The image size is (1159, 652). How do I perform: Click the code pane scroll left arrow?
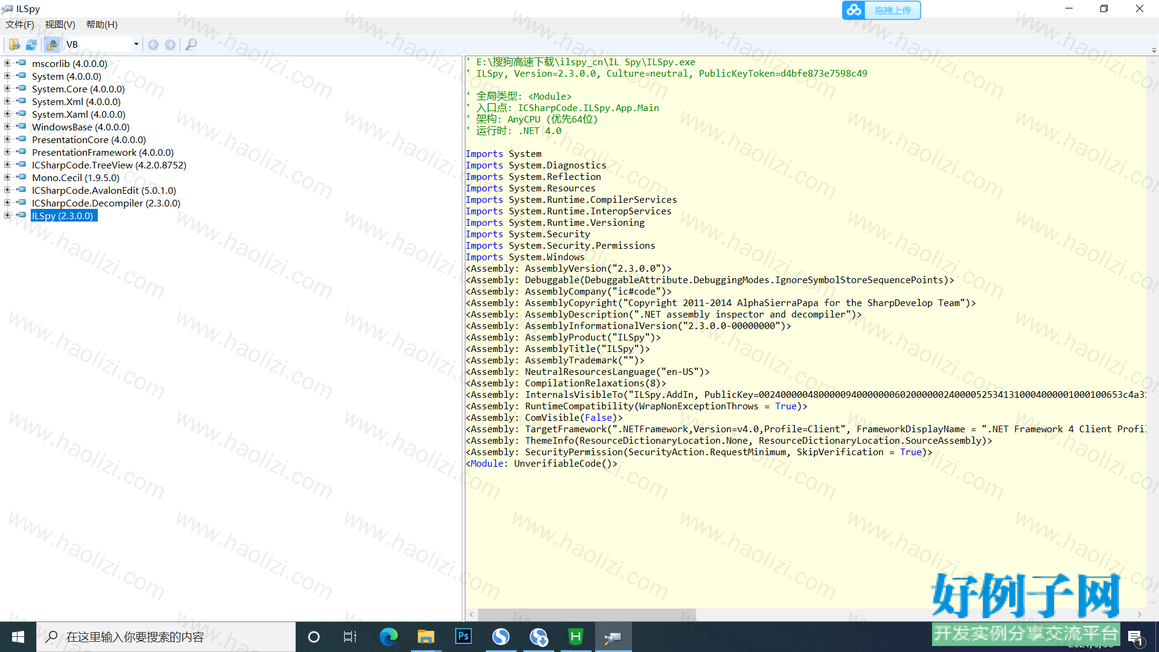pyautogui.click(x=471, y=615)
